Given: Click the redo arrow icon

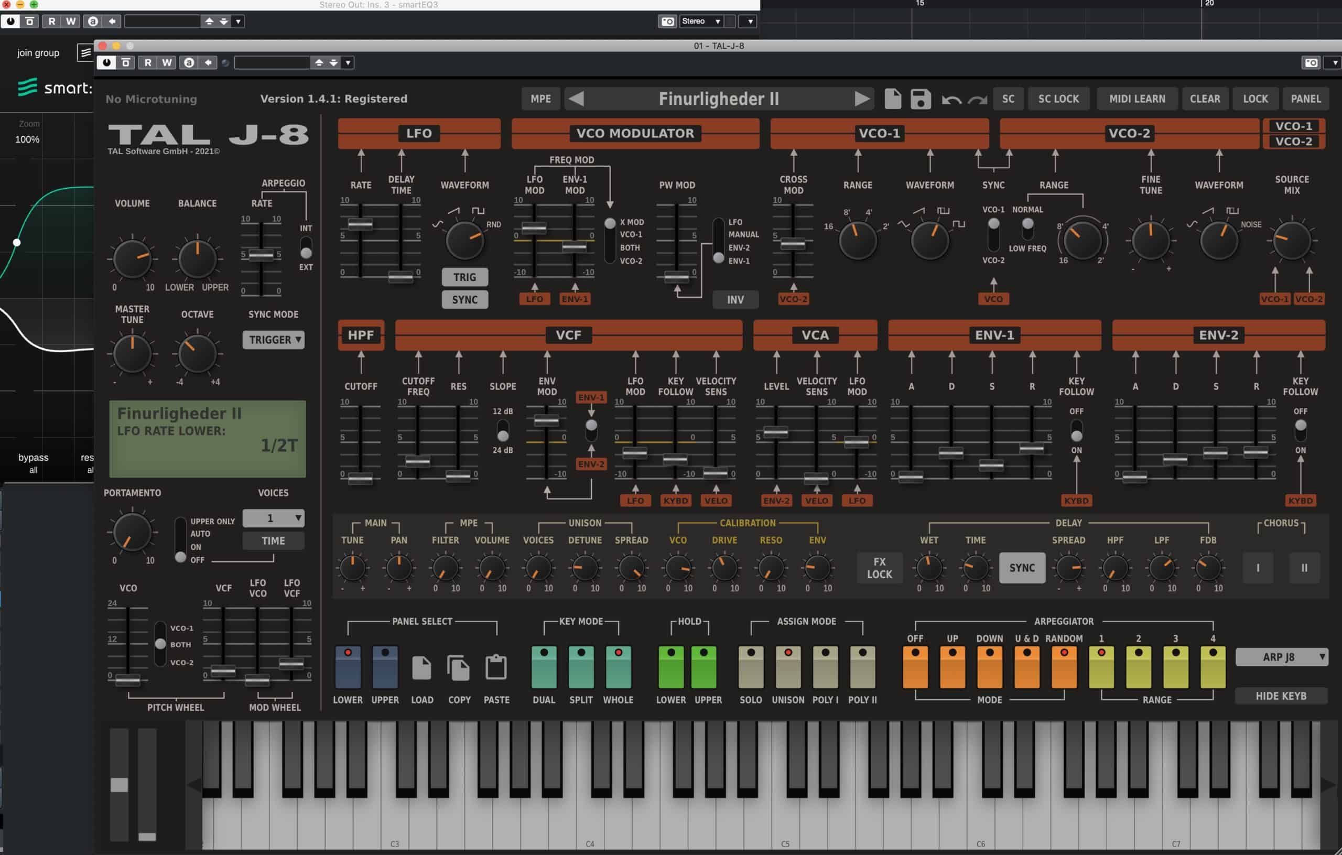Looking at the screenshot, I should pos(977,100).
